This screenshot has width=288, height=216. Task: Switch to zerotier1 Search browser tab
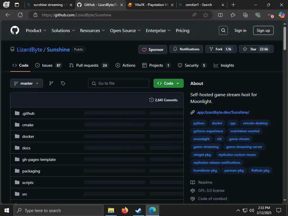click(x=199, y=5)
